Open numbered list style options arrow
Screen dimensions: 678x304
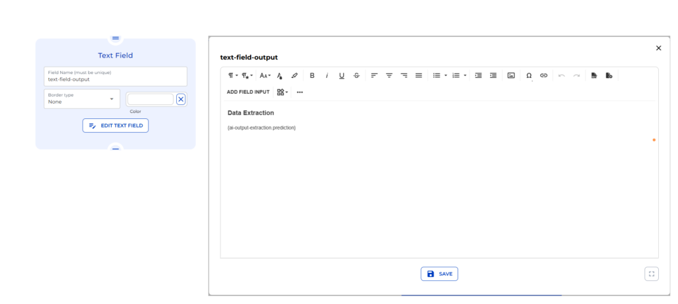(x=465, y=75)
